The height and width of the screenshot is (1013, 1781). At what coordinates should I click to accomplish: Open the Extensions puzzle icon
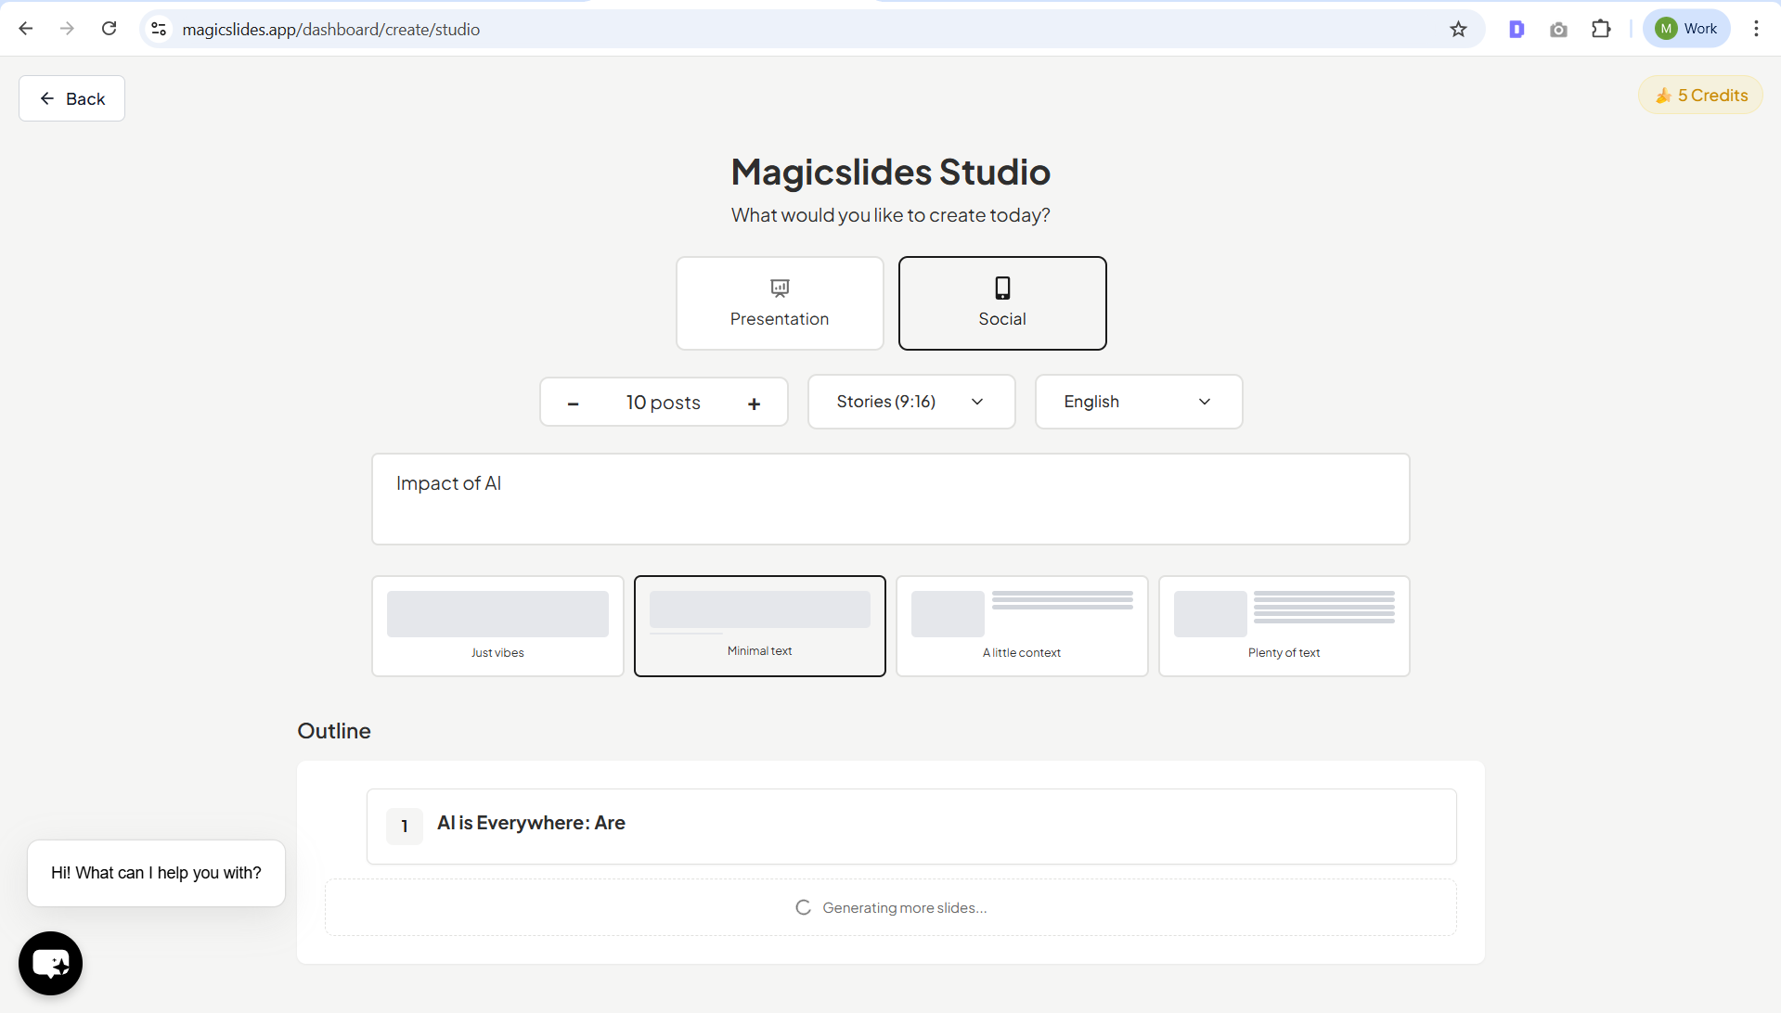coord(1601,29)
